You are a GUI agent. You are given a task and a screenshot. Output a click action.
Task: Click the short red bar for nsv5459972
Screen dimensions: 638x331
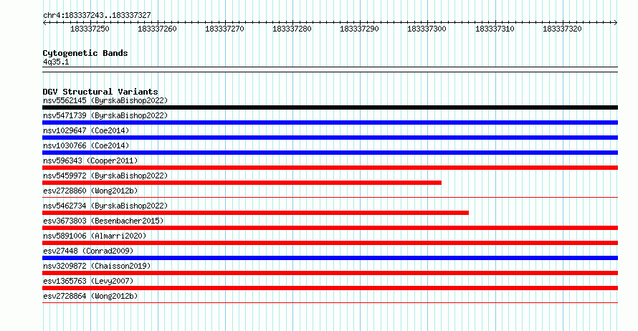(x=242, y=183)
